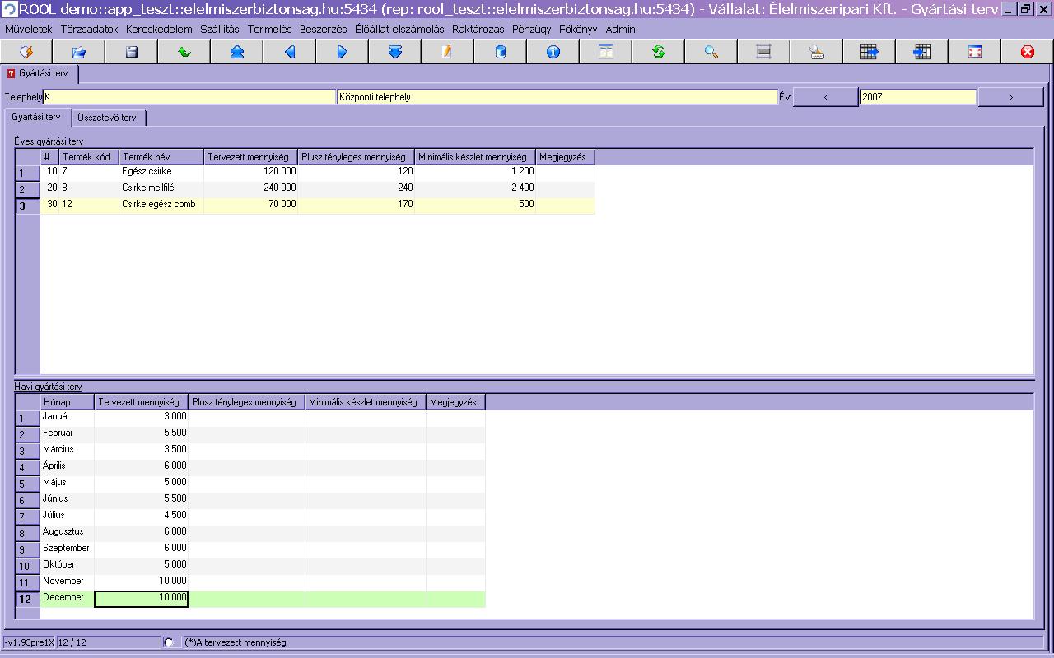The image size is (1054, 658).
Task: Select row header 5 for Május
Action: coord(28,484)
